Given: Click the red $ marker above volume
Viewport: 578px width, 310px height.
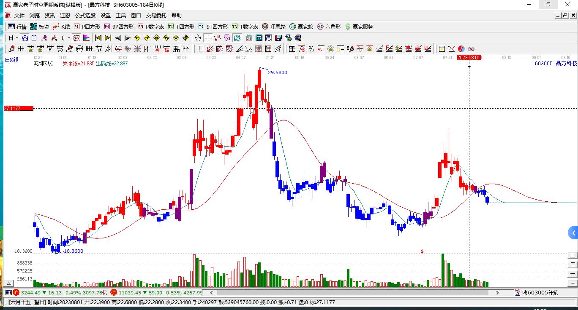Looking at the screenshot, I should coord(422,251).
